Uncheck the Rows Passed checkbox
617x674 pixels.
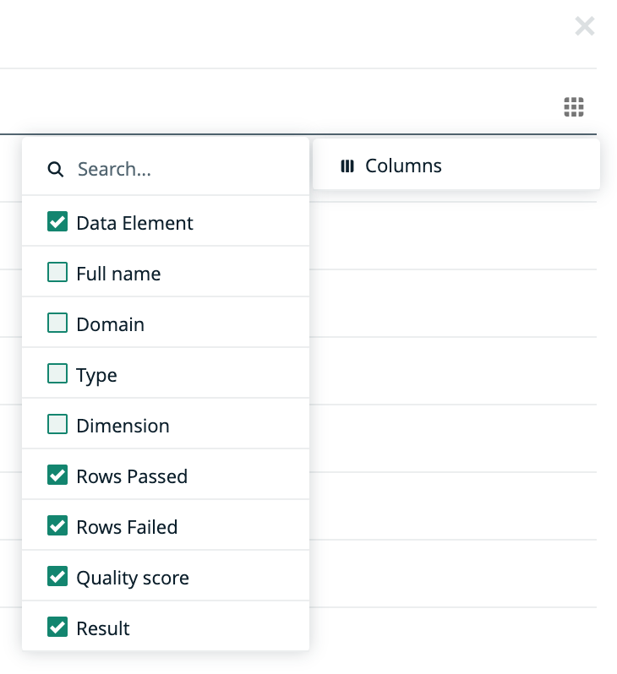click(57, 476)
